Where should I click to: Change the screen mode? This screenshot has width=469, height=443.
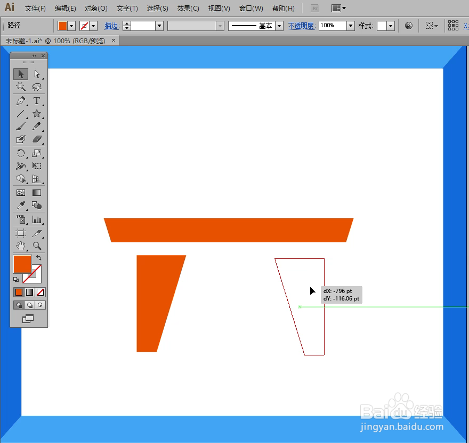(x=28, y=319)
